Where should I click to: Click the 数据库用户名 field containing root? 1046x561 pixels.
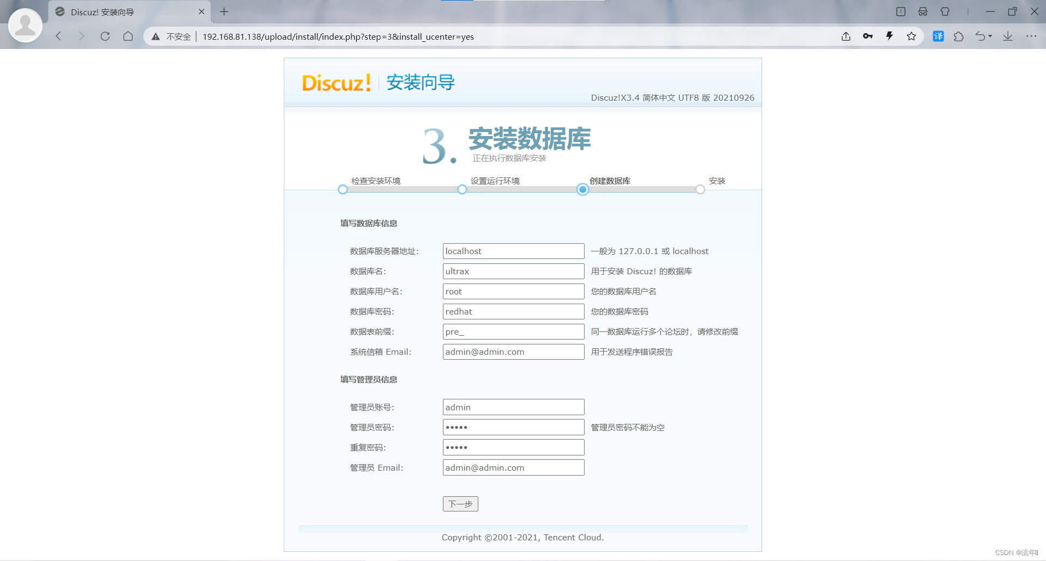pyautogui.click(x=513, y=292)
